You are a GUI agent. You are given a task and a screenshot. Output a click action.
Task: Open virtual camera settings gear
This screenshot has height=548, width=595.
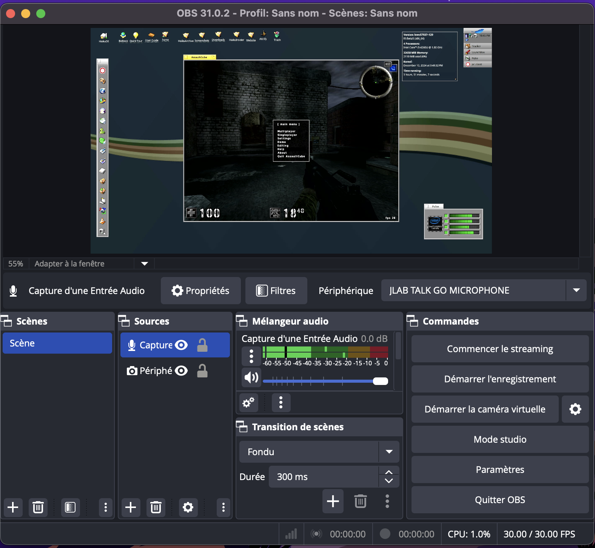coord(575,409)
